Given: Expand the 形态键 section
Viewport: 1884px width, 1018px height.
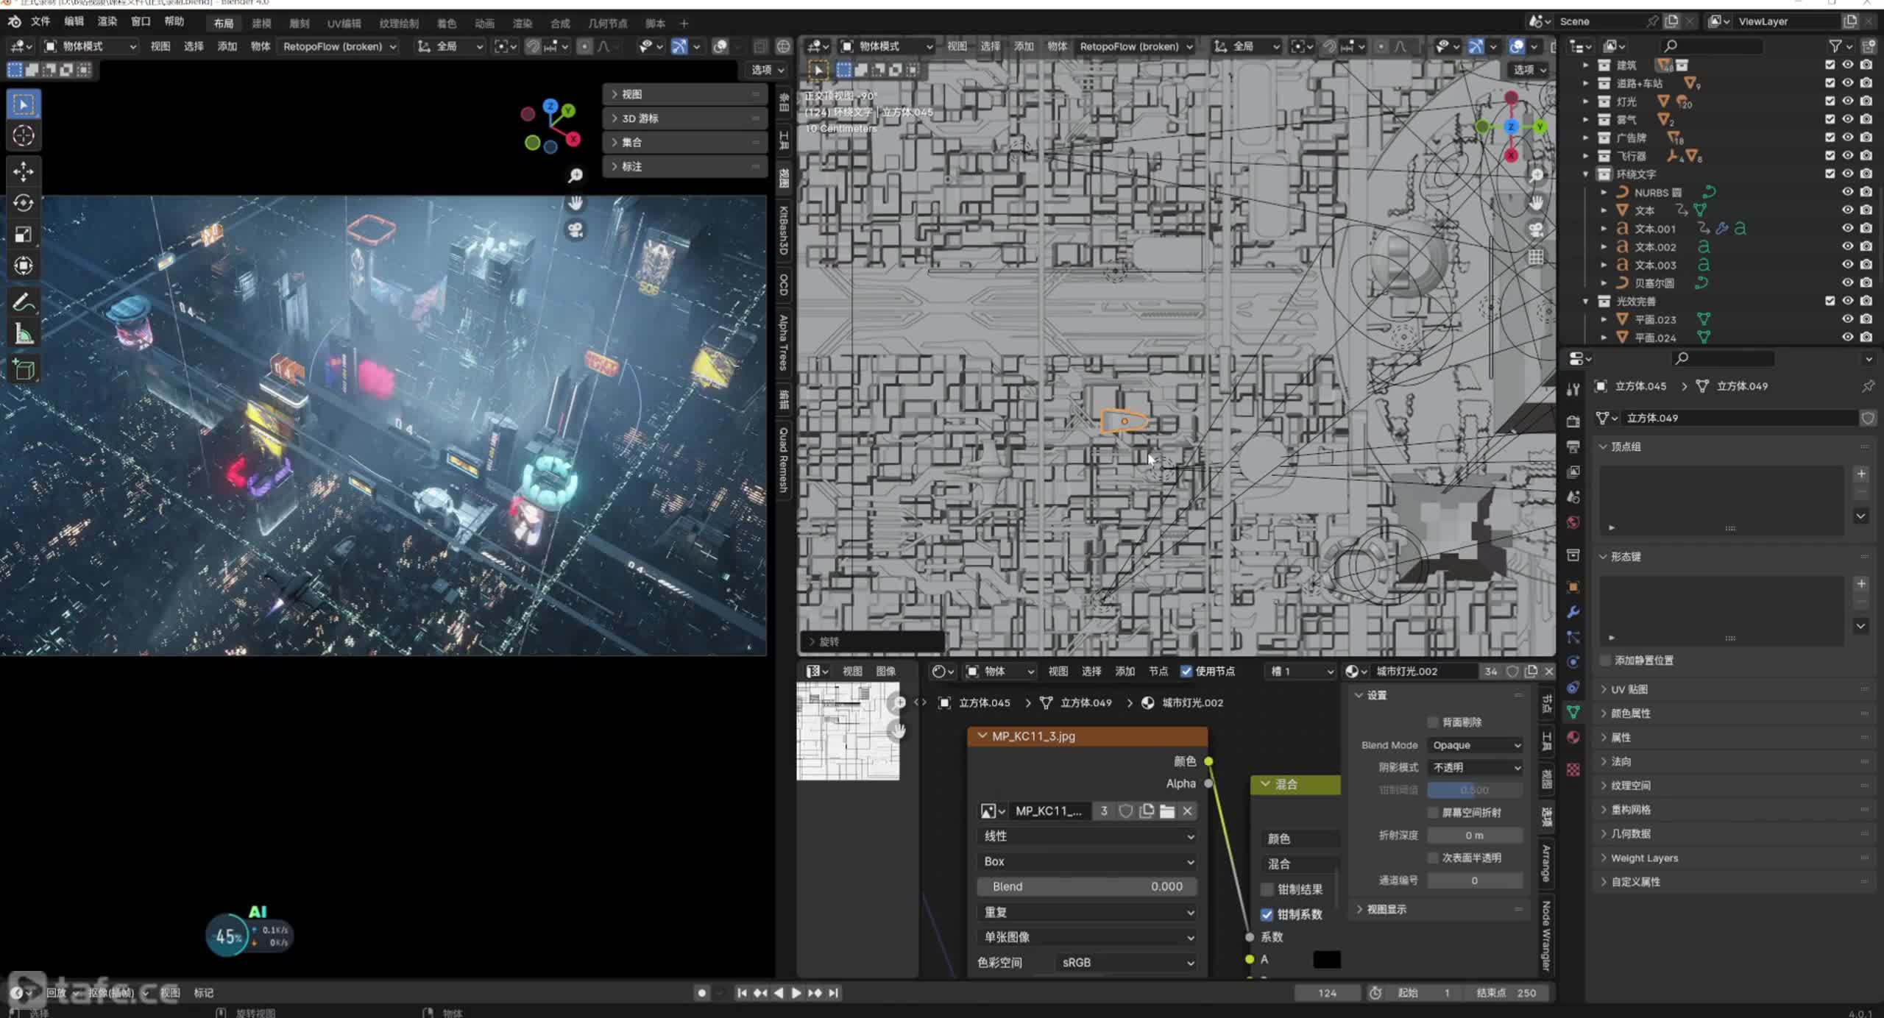Looking at the screenshot, I should (1626, 555).
